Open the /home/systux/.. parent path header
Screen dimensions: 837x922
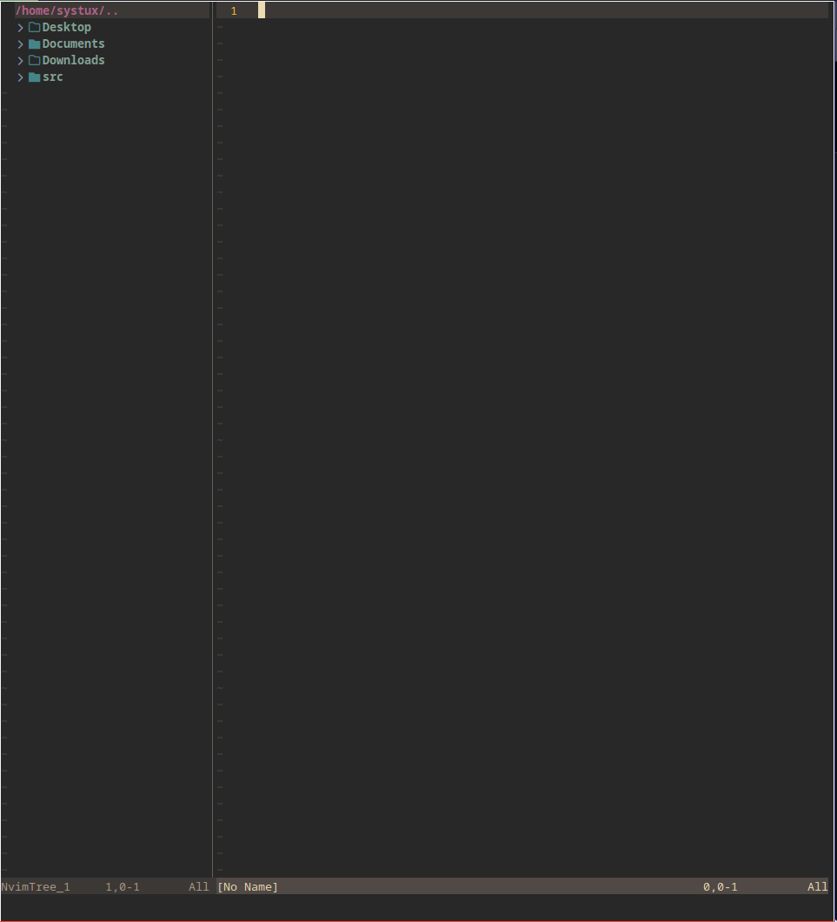(x=61, y=10)
